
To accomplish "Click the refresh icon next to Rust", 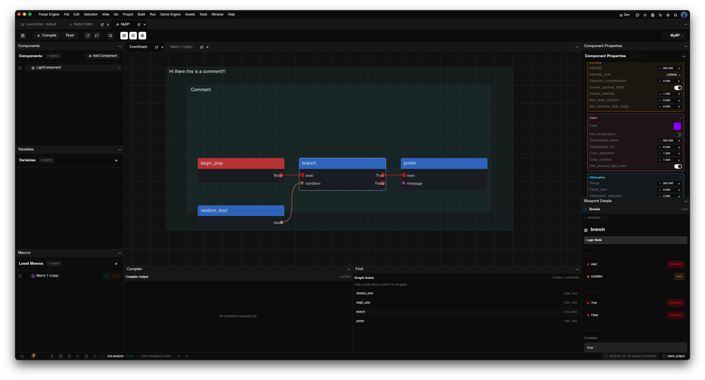I will [x=87, y=36].
